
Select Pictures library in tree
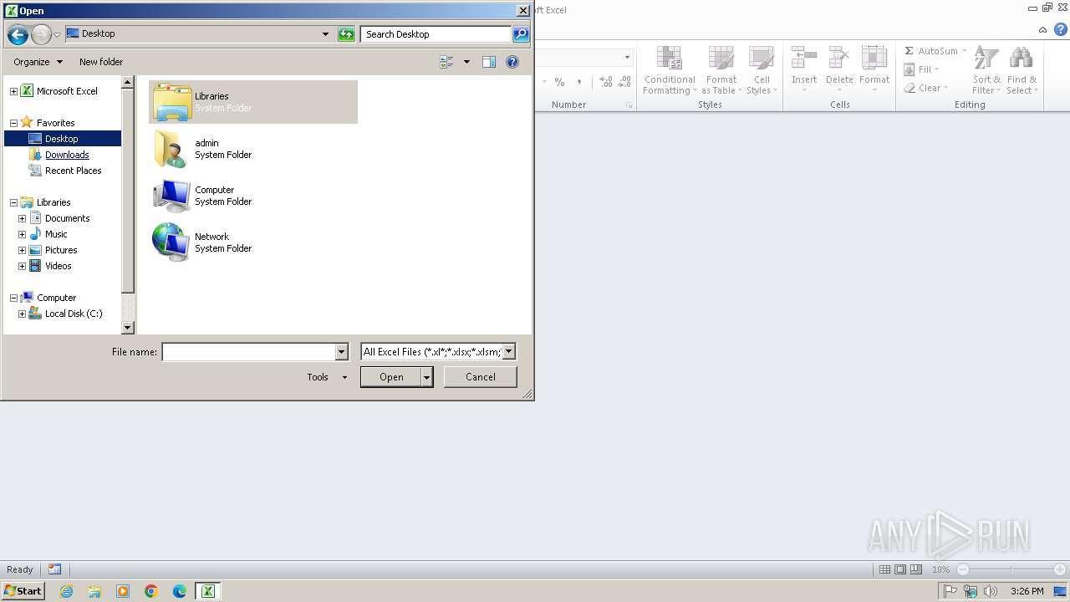point(61,250)
